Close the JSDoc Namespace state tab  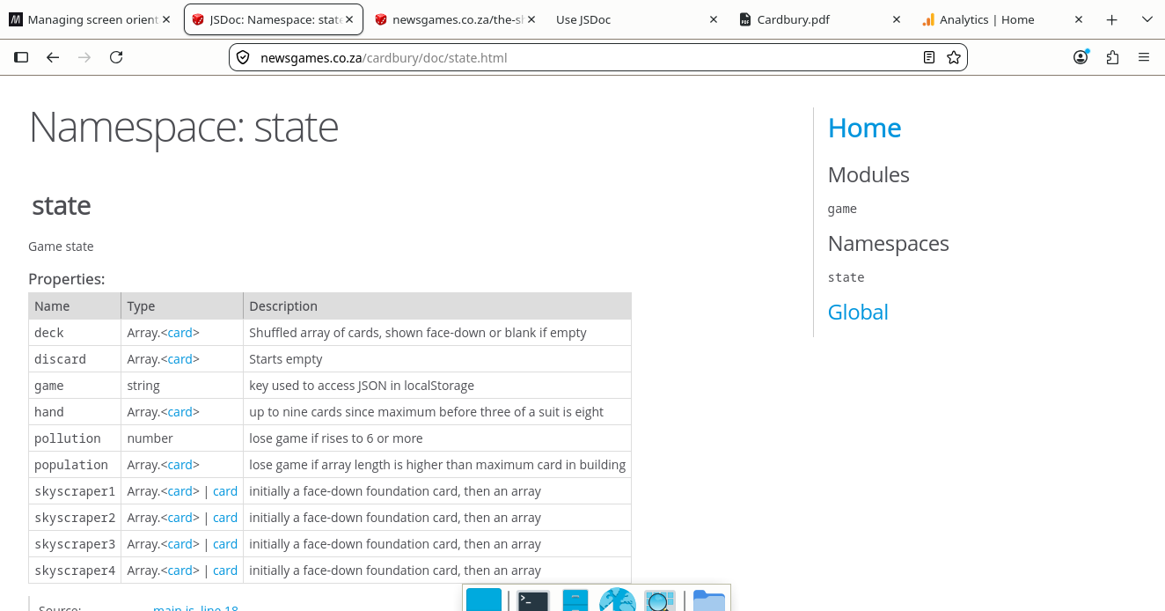click(x=349, y=19)
